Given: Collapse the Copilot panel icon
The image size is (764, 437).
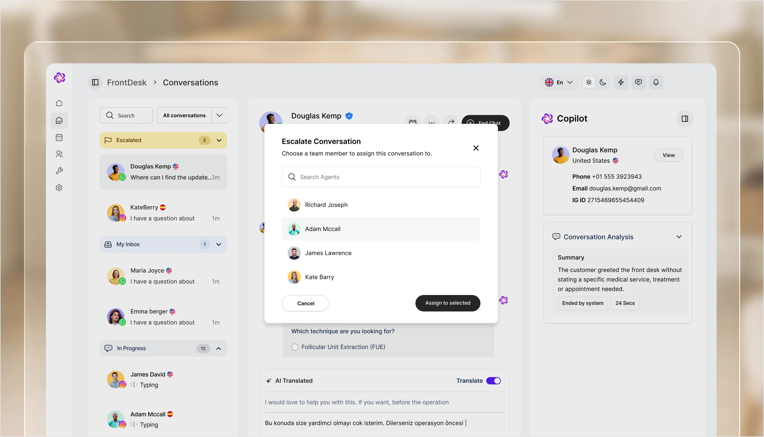Looking at the screenshot, I should (685, 119).
